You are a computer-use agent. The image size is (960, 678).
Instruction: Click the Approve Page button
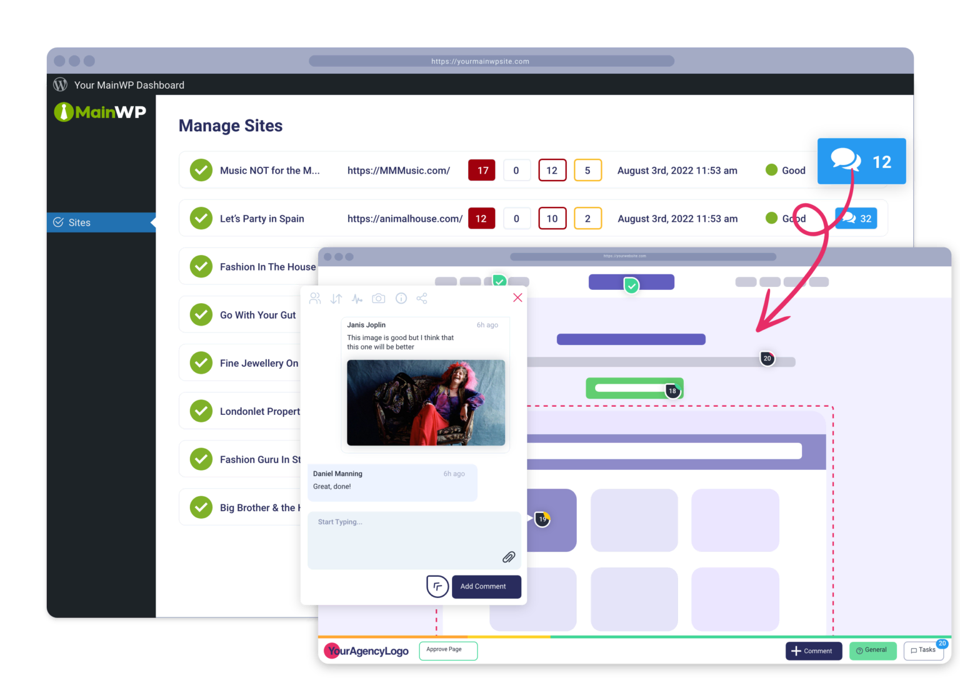click(447, 650)
